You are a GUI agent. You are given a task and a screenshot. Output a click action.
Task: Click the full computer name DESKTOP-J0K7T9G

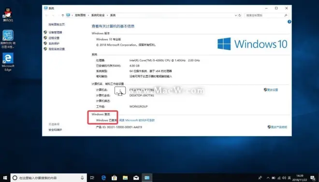click(142, 95)
